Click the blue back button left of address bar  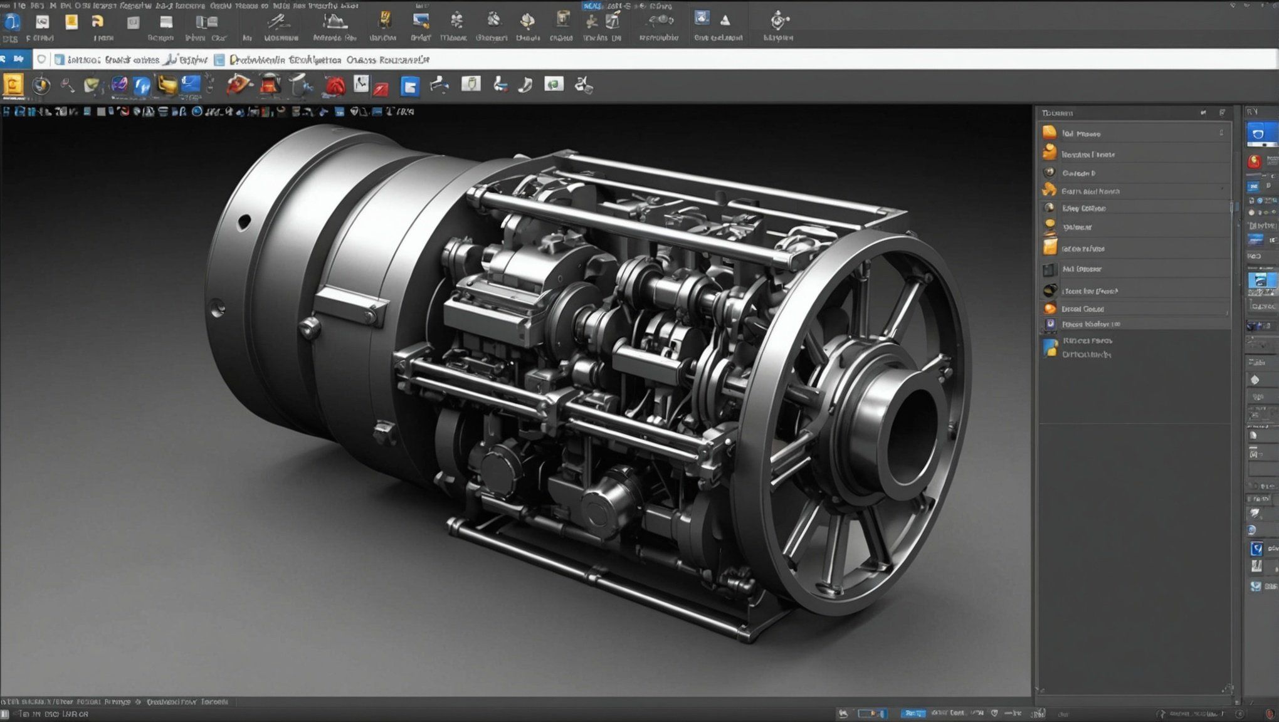pos(5,59)
